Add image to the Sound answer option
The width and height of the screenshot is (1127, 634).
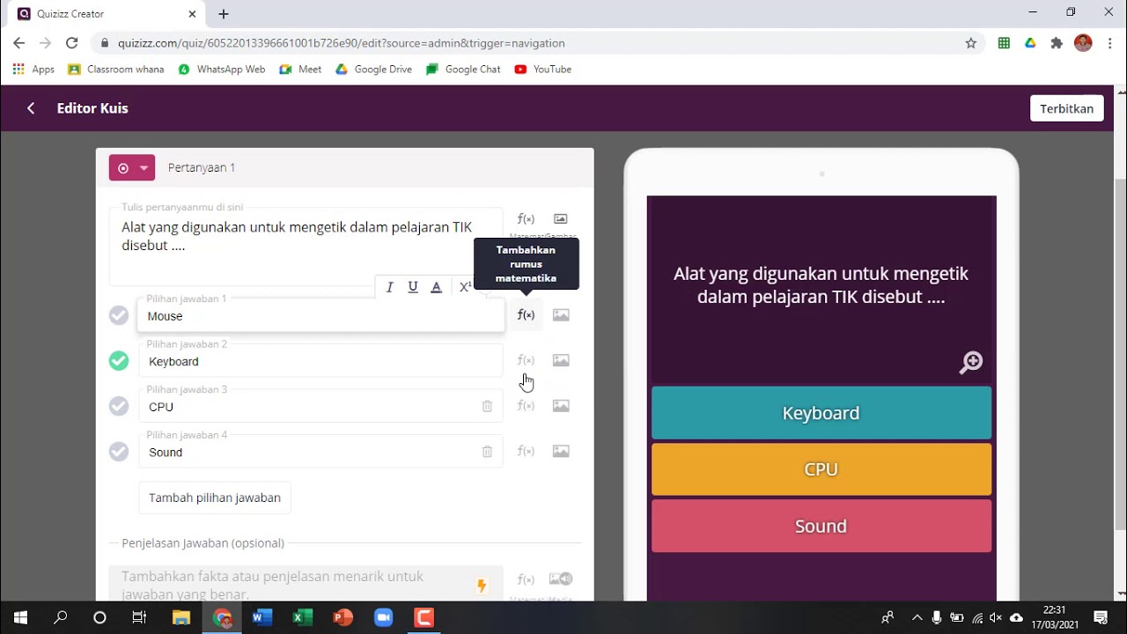pos(561,452)
